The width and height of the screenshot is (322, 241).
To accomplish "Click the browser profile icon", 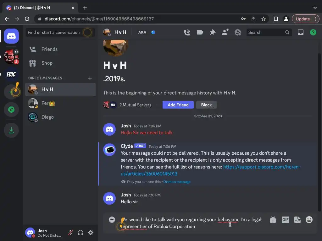I will pos(286,19).
